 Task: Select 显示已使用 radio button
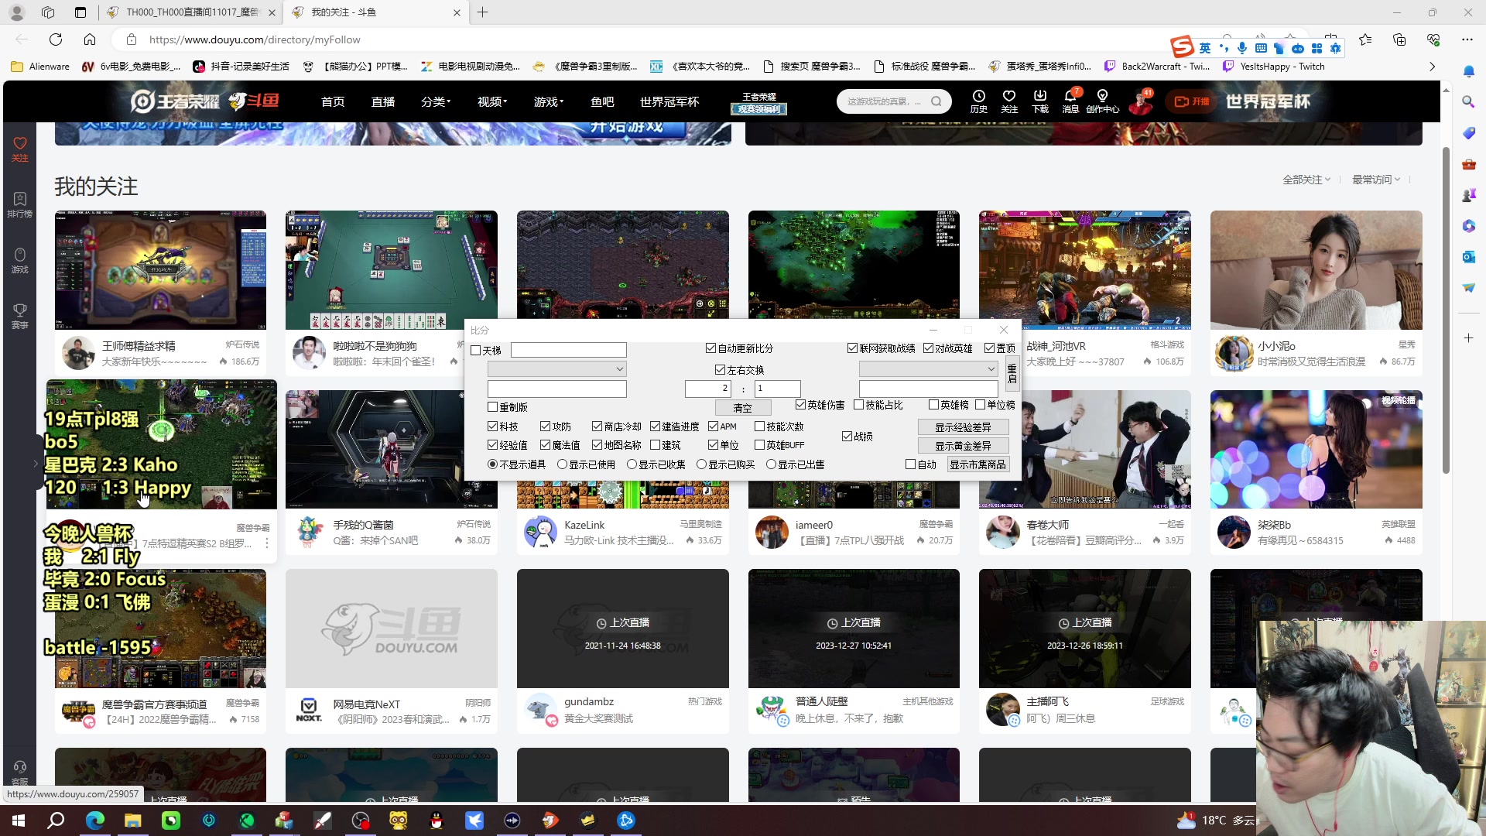pyautogui.click(x=562, y=464)
